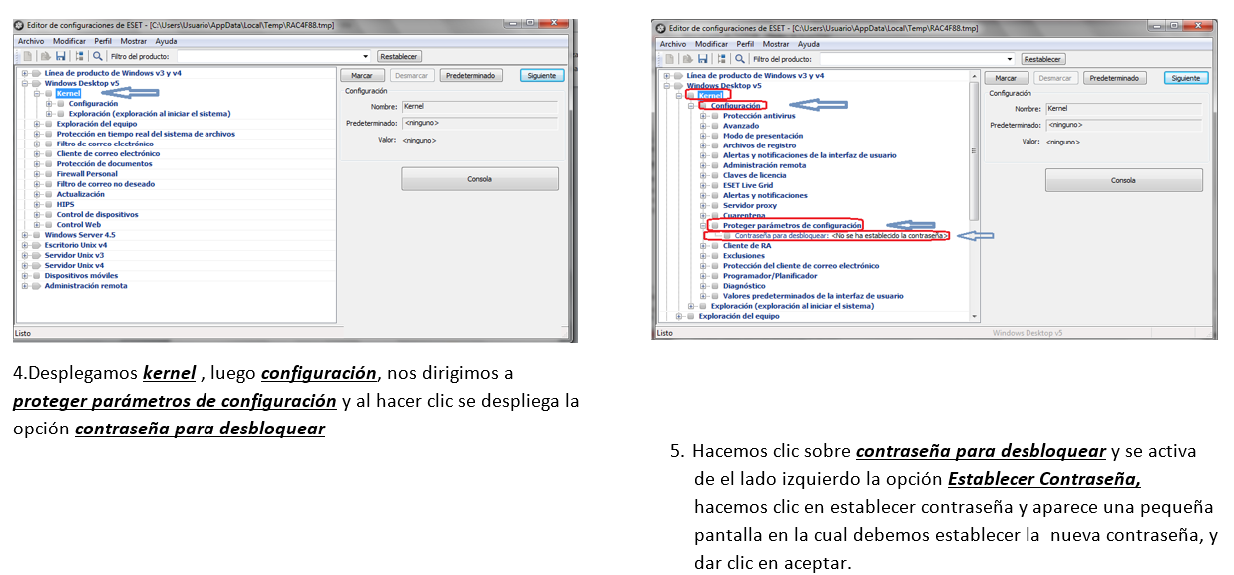Click Save disk icon in right window toolbar
This screenshot has height=575, width=1234.
(704, 59)
